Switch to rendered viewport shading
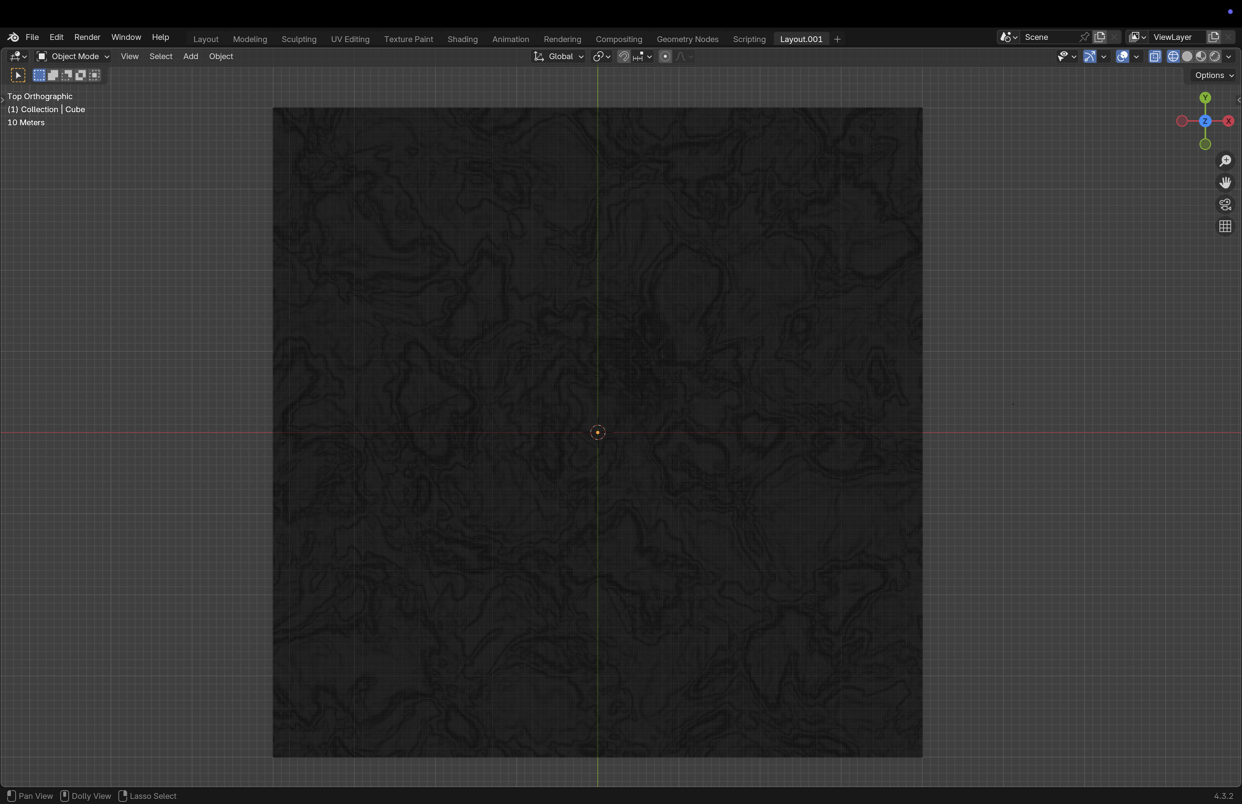Image resolution: width=1242 pixels, height=804 pixels. (1215, 56)
